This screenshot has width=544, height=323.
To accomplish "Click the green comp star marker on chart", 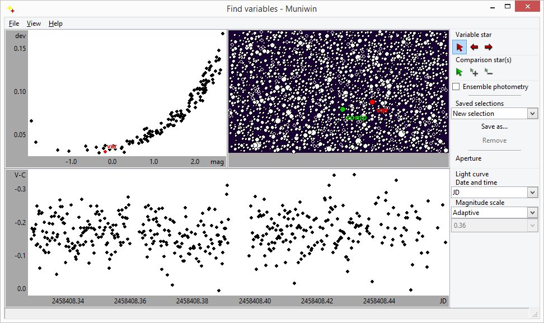I will pos(343,109).
